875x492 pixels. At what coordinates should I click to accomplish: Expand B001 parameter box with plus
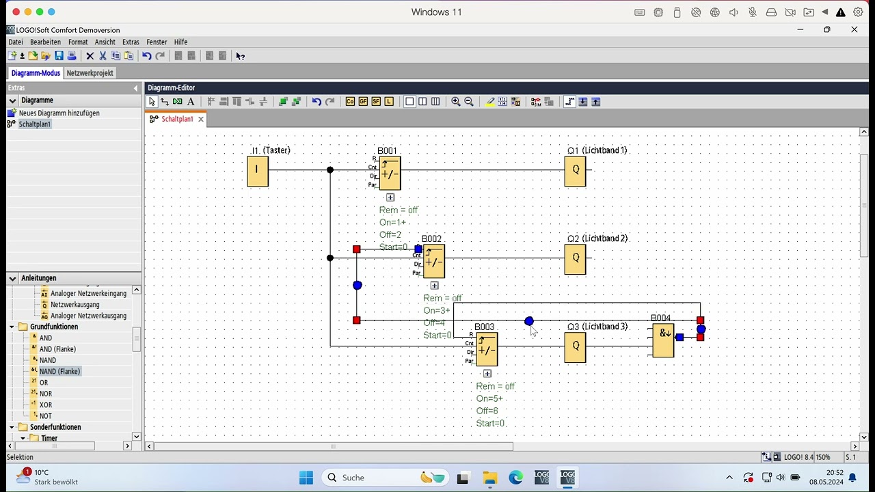[390, 197]
